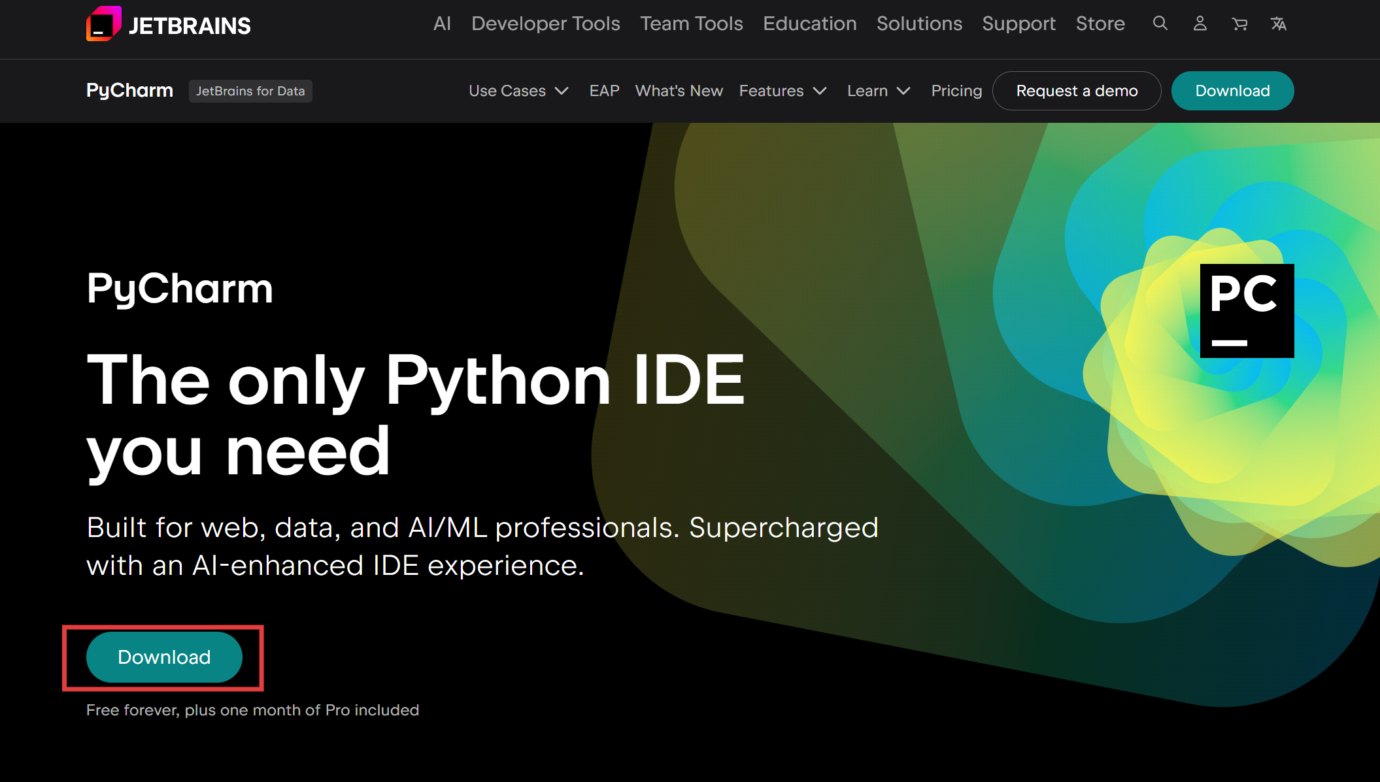1380x782 pixels.
Task: Visit the What's New page
Action: [x=679, y=91]
